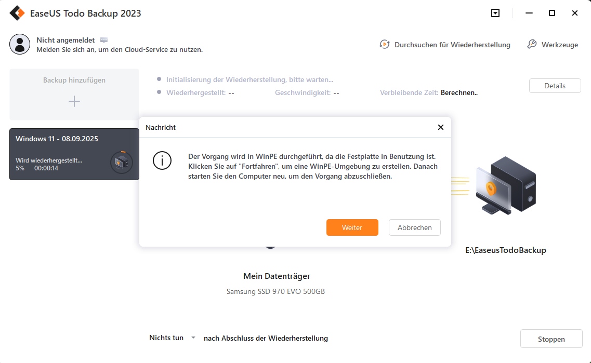Click the plus icon to add backup
Image resolution: width=591 pixels, height=363 pixels.
74,101
